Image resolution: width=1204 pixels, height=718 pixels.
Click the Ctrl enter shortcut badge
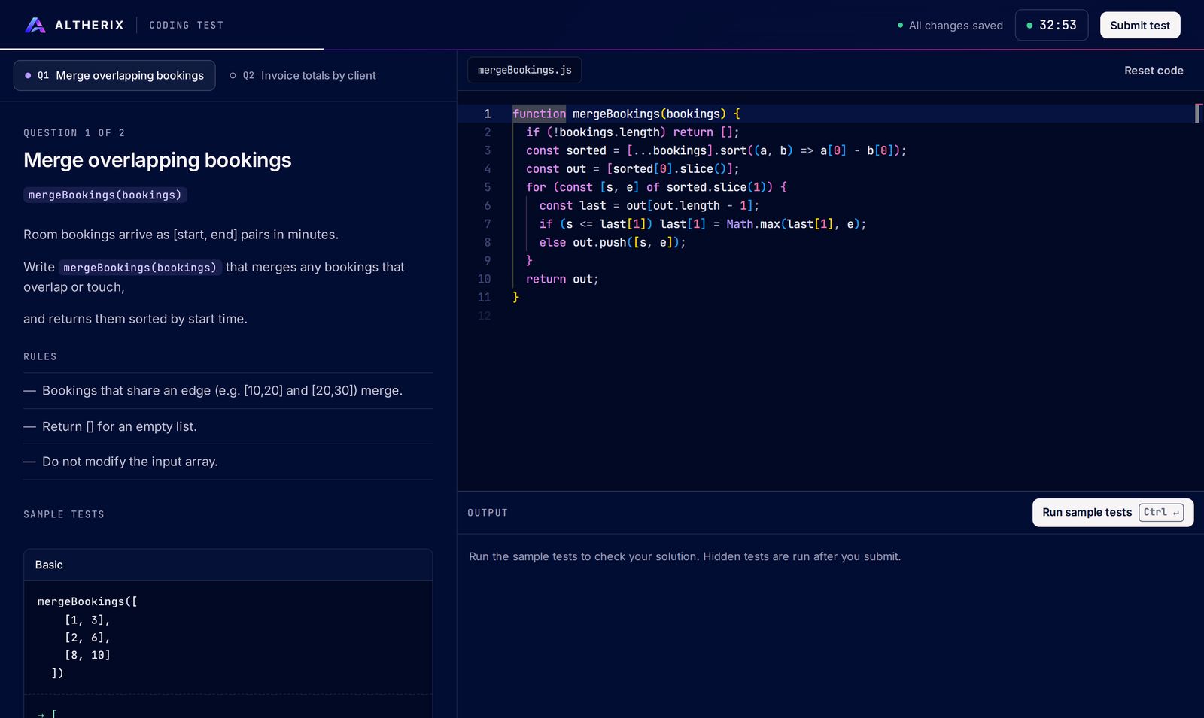pos(1161,512)
